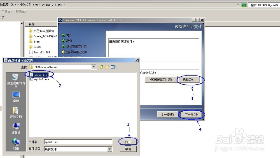Screen dimensions: 280x158
Task: Click the 打开 (Open) button
Action: tap(128, 142)
